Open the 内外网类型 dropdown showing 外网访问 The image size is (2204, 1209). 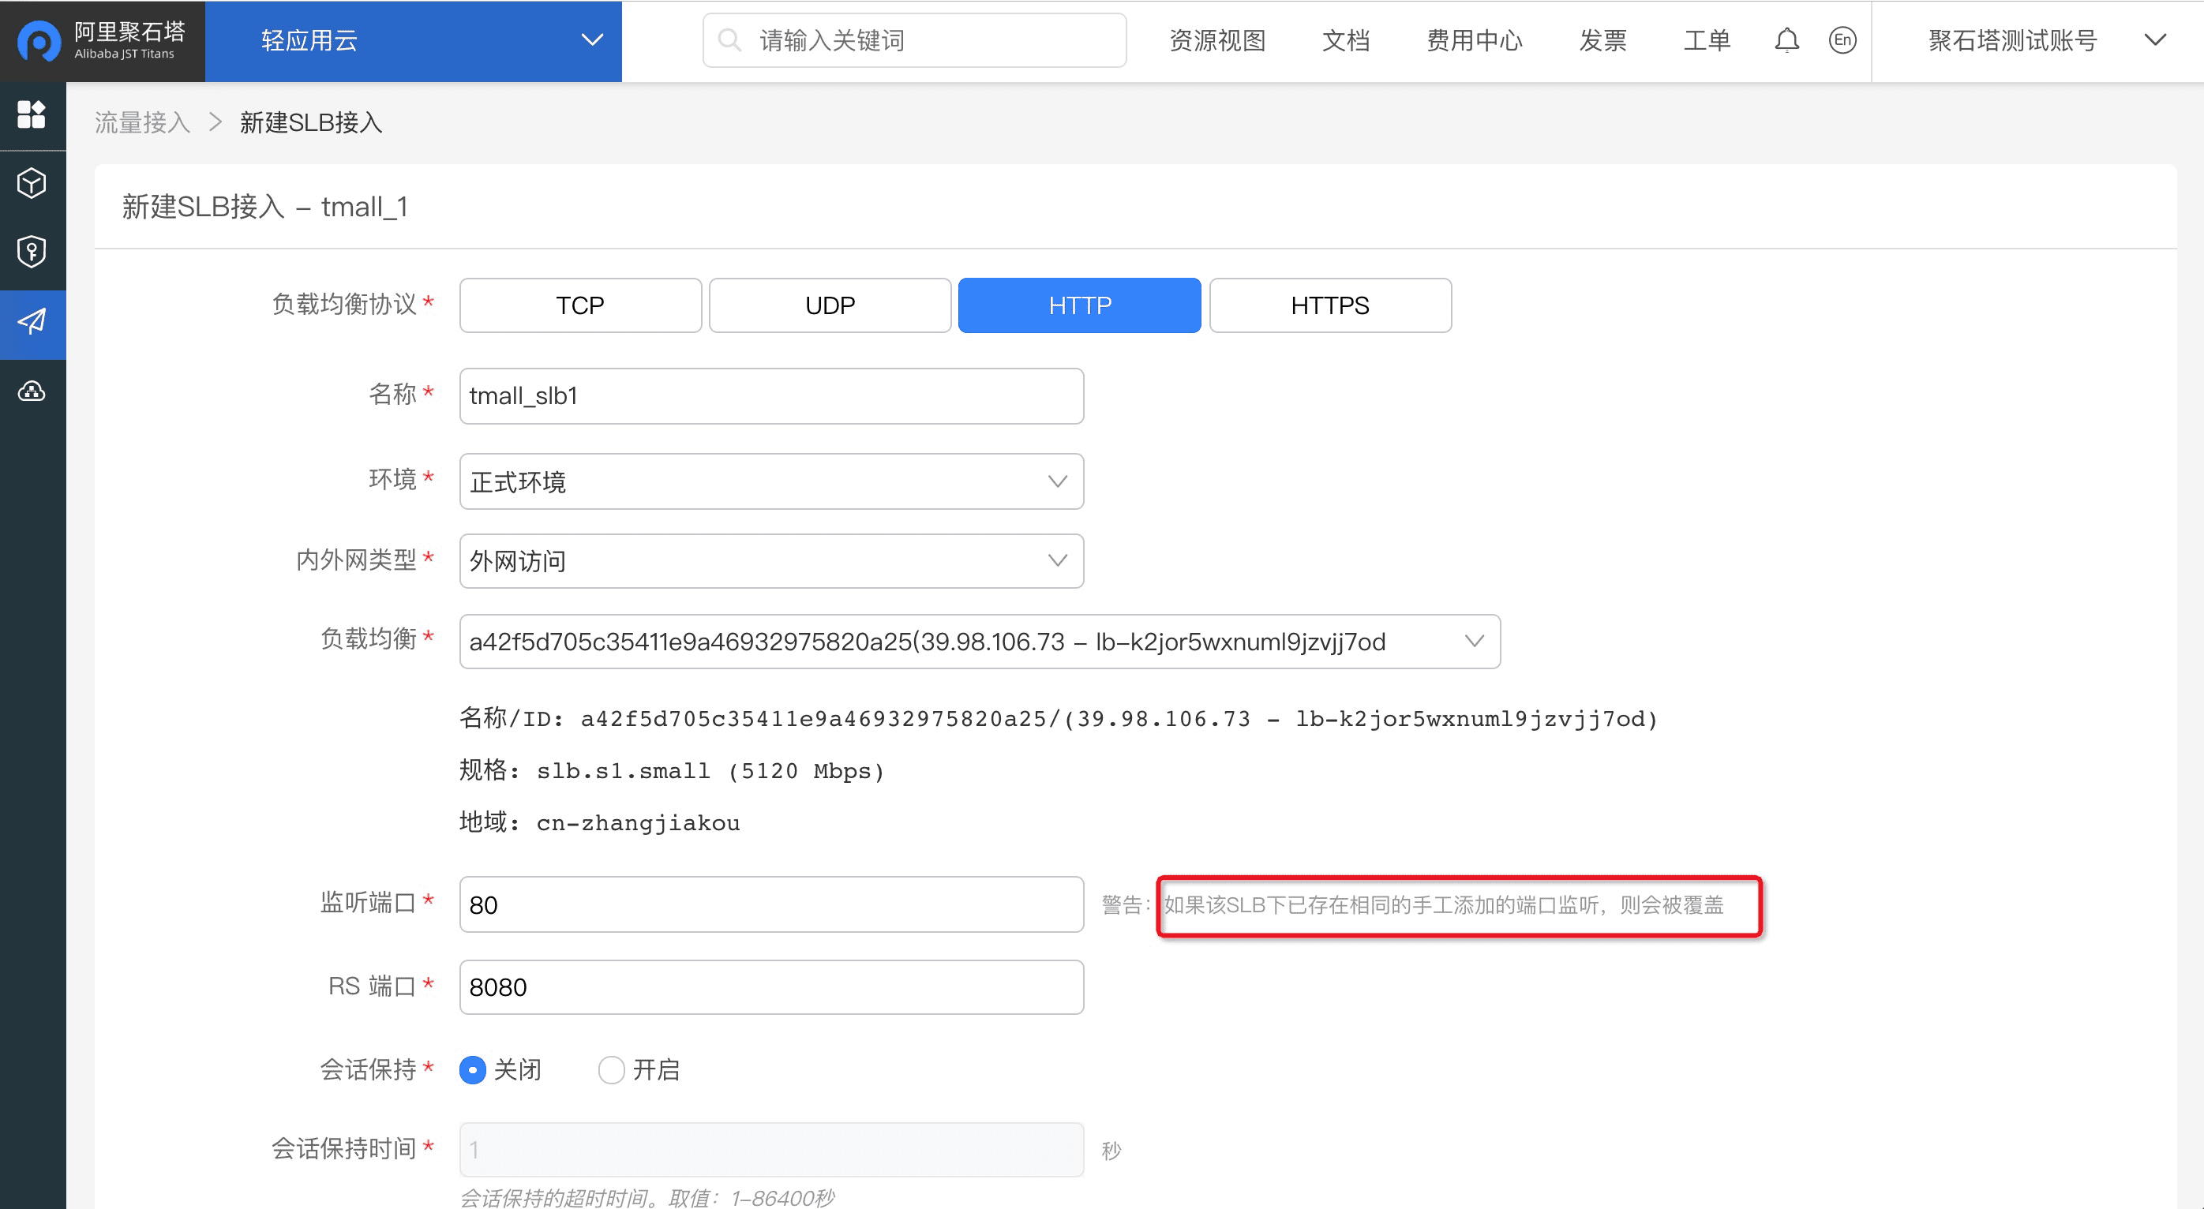pos(772,561)
